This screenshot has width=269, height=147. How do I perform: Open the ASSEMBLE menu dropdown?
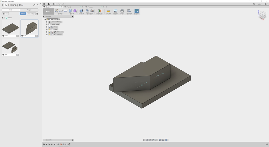89,14
